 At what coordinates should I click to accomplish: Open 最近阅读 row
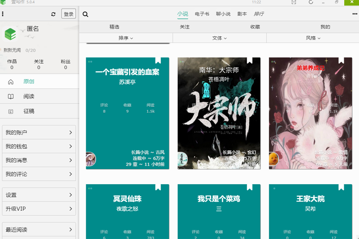coord(39,230)
